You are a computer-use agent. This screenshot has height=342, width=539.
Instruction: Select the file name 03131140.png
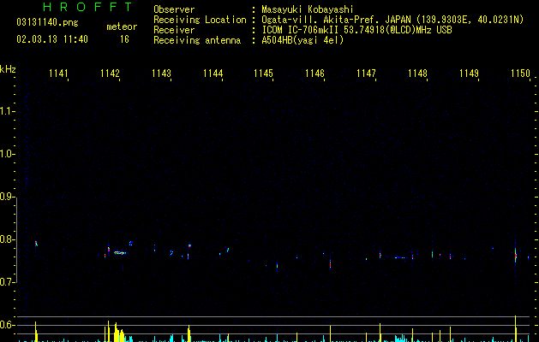click(x=47, y=23)
